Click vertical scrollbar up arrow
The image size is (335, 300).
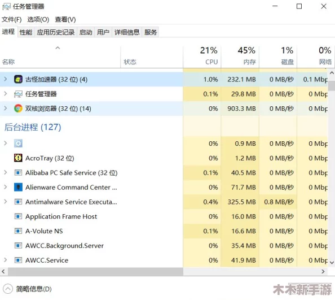point(332,73)
